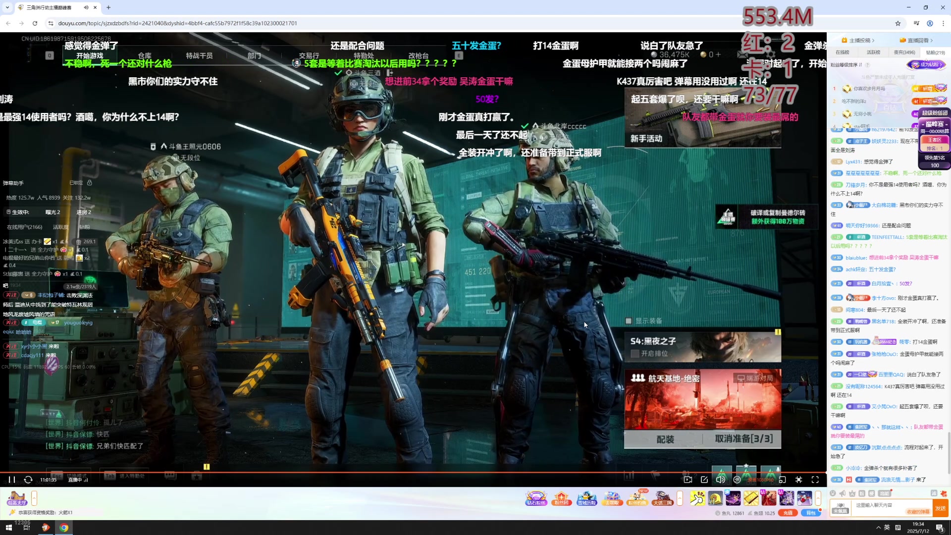Open 雪域历险 activity icon
Screen dimensions: 951x535
[x=587, y=498]
